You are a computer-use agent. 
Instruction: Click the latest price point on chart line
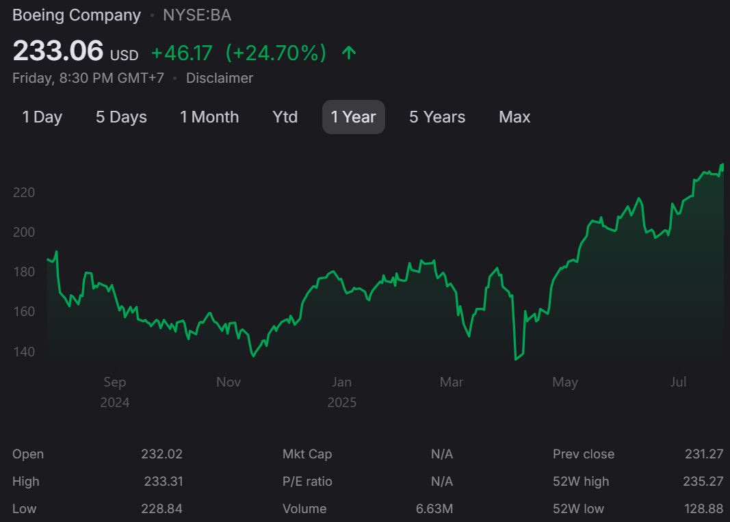722,165
